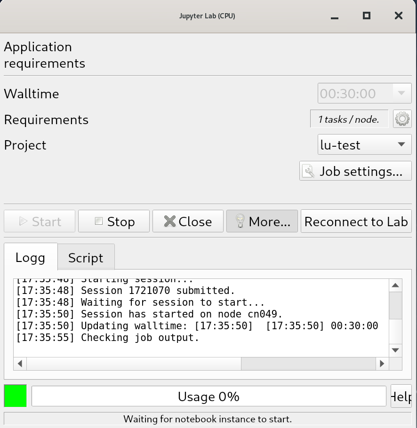
Task: Click the lightbulb More... button
Action: (x=262, y=222)
